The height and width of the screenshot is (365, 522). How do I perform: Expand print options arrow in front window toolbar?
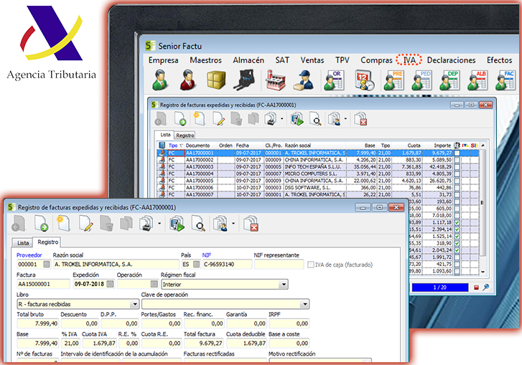coord(159,224)
